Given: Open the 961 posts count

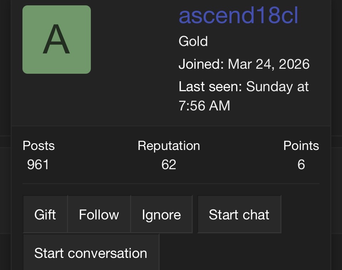Looking at the screenshot, I should tap(38, 165).
